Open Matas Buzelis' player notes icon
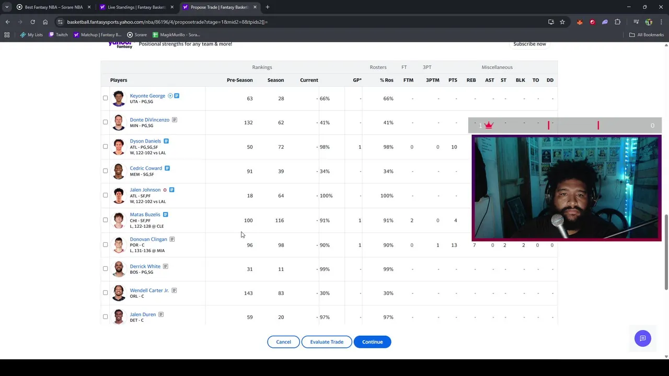669x376 pixels. 165,215
